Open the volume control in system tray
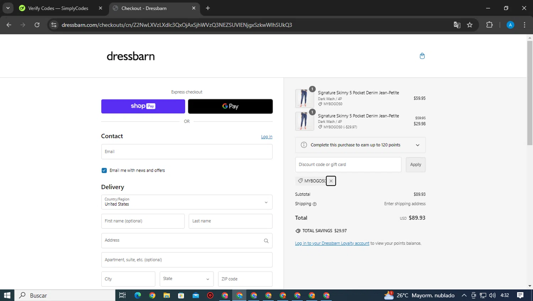 point(492,295)
